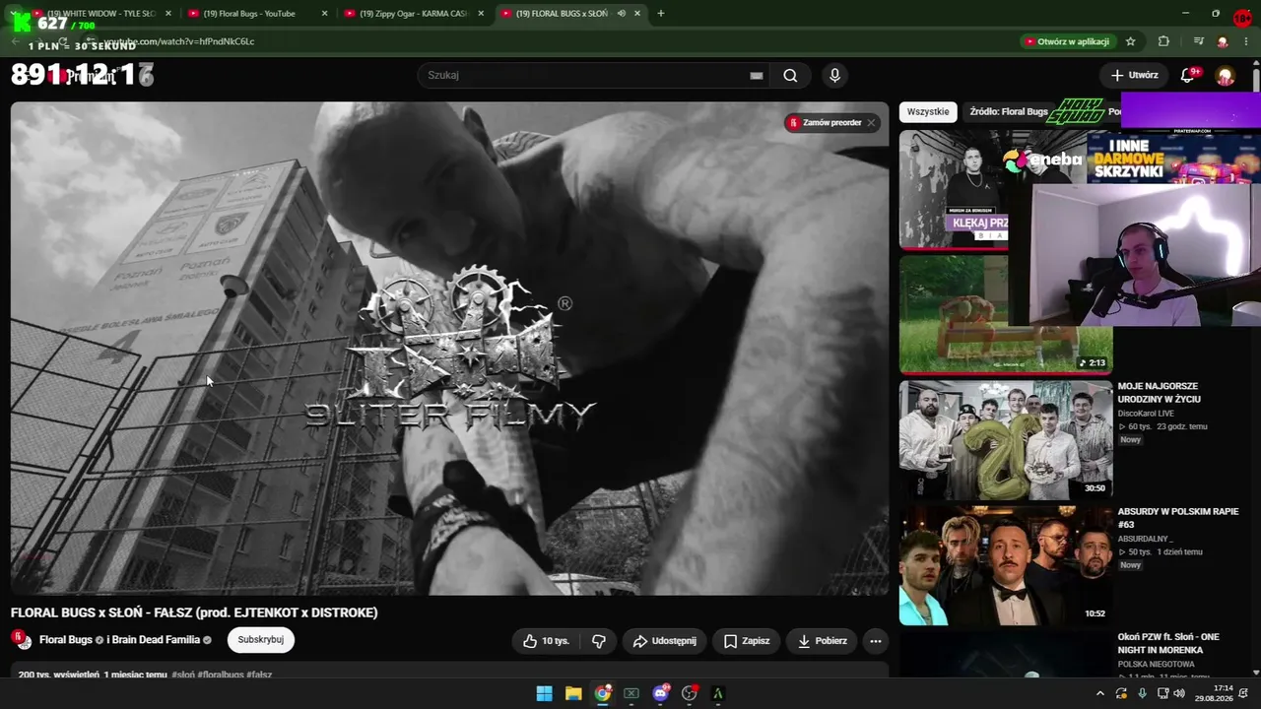Click the main video player

449,349
